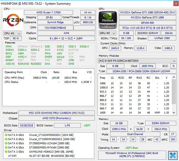Click the Dual-Channel memory mode field
The height and width of the screenshot is (161, 179).
135,134
